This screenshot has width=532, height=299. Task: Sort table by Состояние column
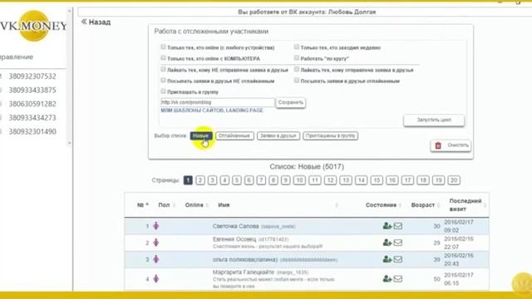coord(383,205)
